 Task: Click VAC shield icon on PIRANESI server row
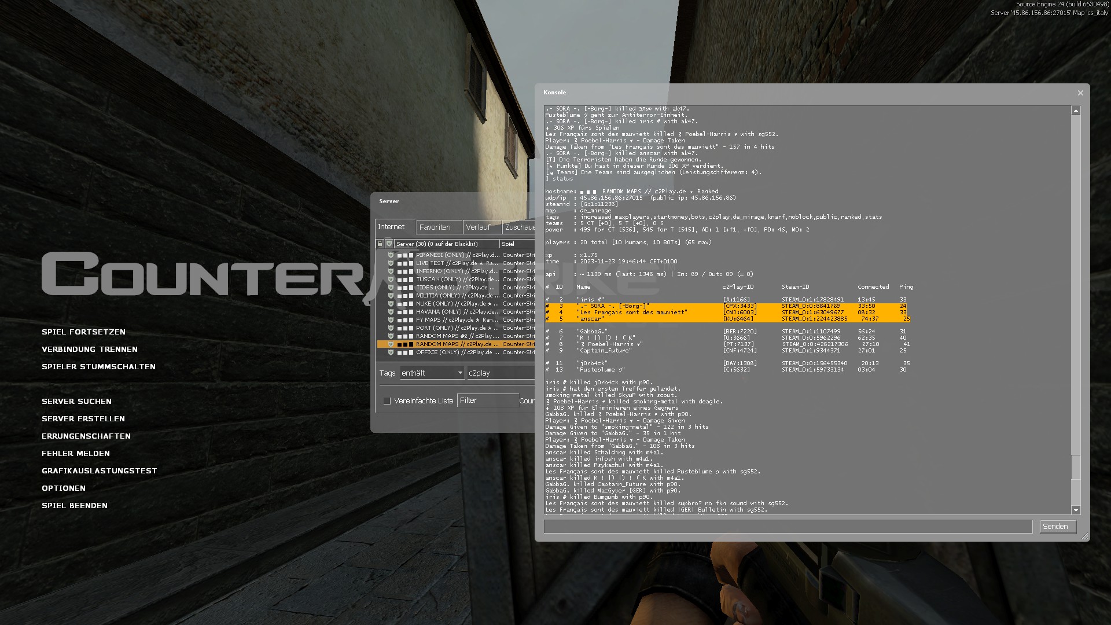[x=391, y=255]
